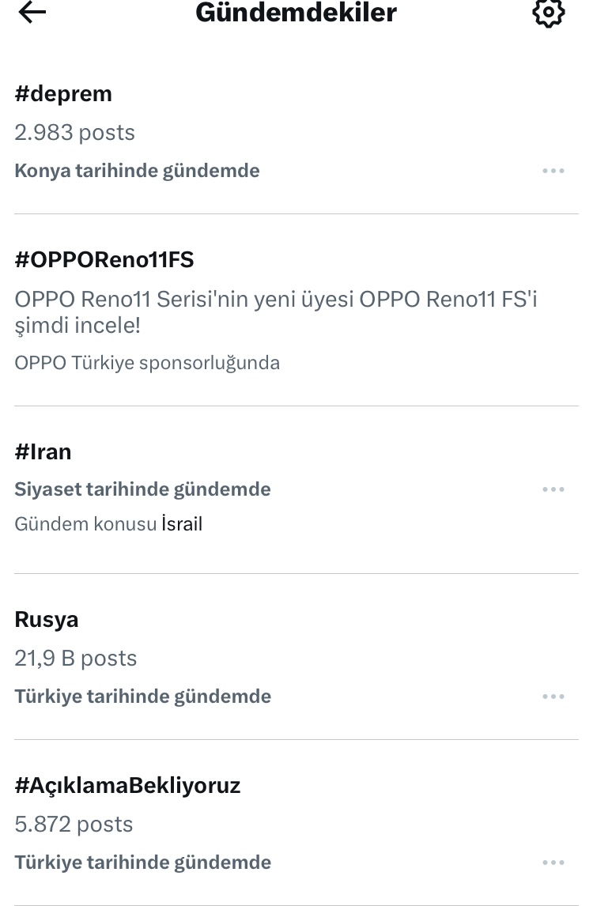Viewport: 593px width, 906px height.
Task: Tap Konya tarihinde gündemde label
Action: [x=137, y=171]
